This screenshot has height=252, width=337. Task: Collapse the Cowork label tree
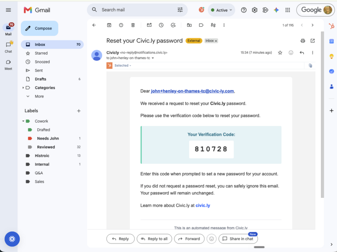(x=23, y=121)
